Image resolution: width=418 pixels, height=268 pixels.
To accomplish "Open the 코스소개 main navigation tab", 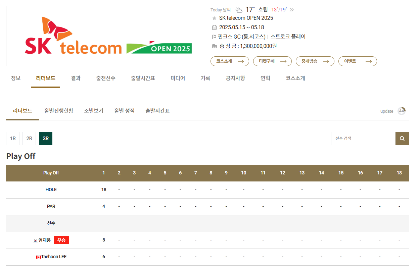I will (x=295, y=78).
